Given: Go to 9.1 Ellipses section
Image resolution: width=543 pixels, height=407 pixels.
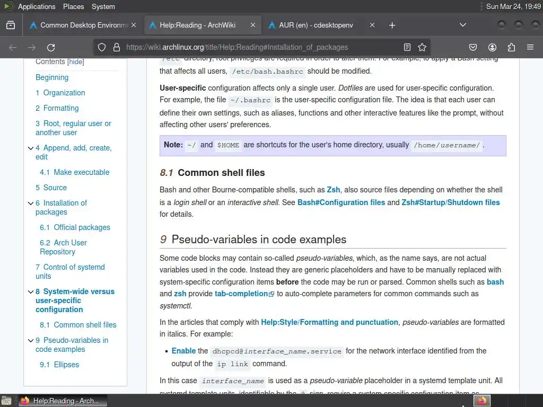Looking at the screenshot, I should pyautogui.click(x=59, y=365).
